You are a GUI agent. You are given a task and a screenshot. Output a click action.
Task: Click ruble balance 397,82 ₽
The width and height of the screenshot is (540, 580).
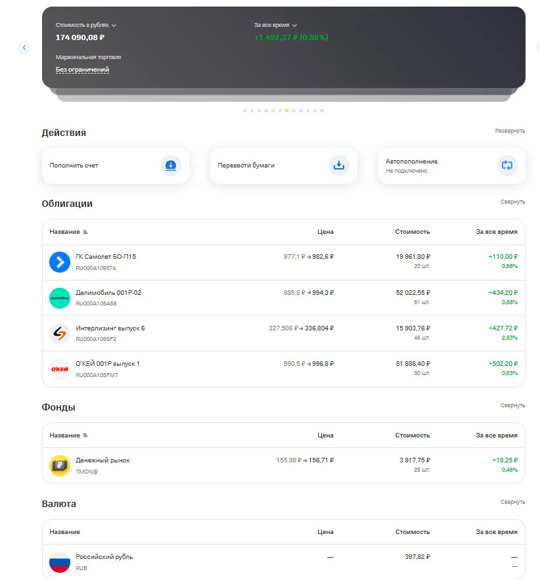417,557
